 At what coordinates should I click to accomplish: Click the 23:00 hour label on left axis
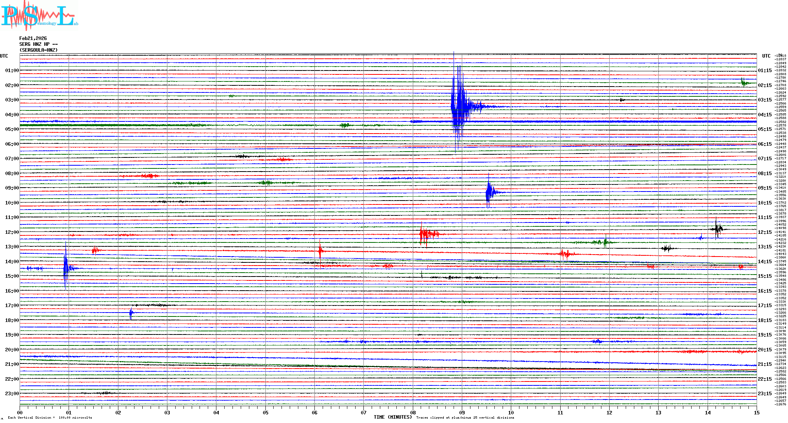click(x=12, y=394)
